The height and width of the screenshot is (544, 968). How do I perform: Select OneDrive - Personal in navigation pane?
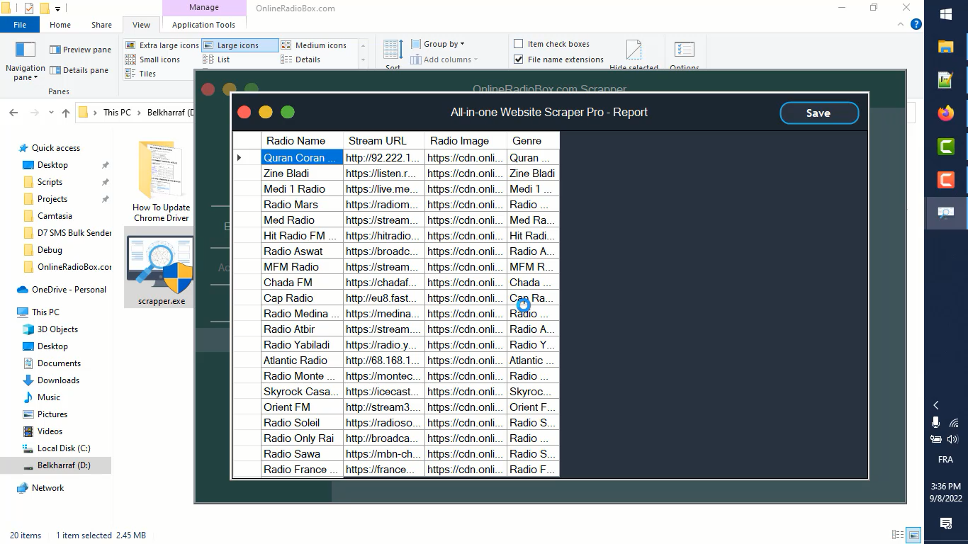pyautogui.click(x=69, y=290)
